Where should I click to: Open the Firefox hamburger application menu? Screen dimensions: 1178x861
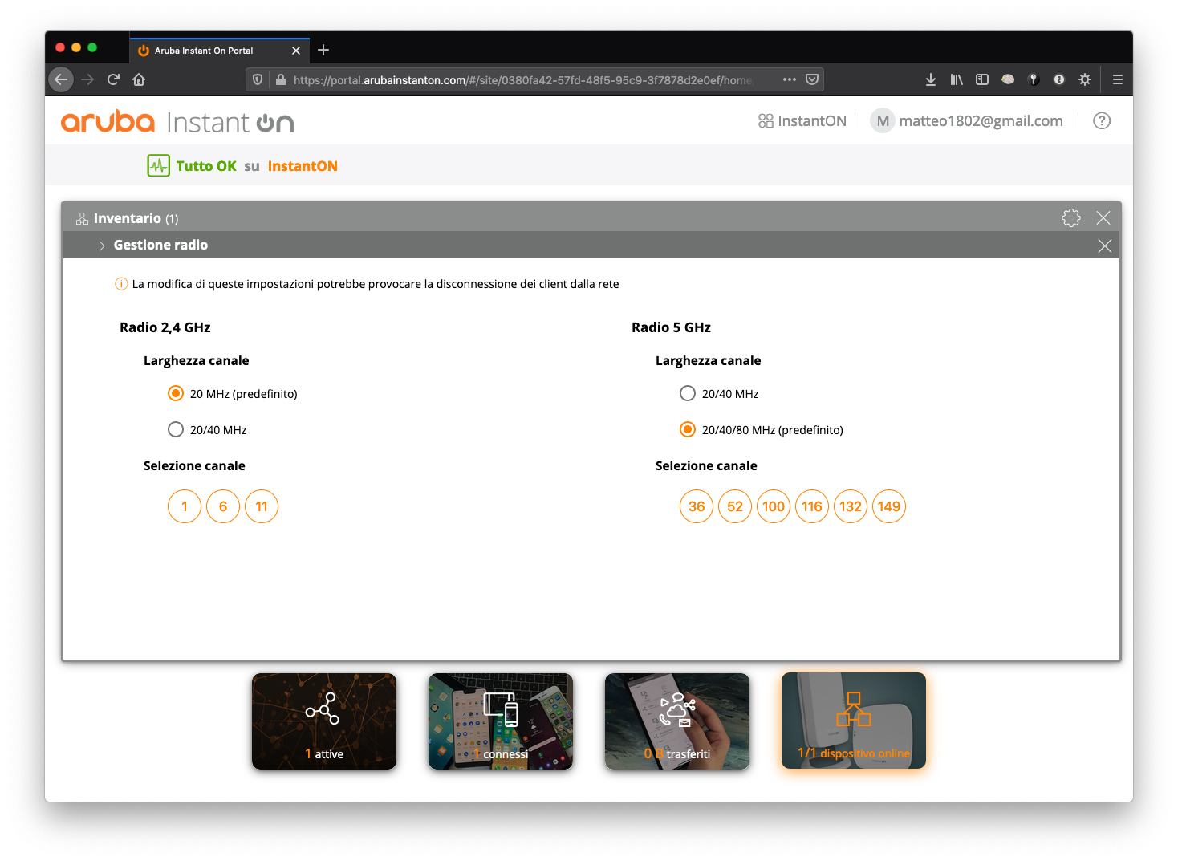[x=1117, y=79]
